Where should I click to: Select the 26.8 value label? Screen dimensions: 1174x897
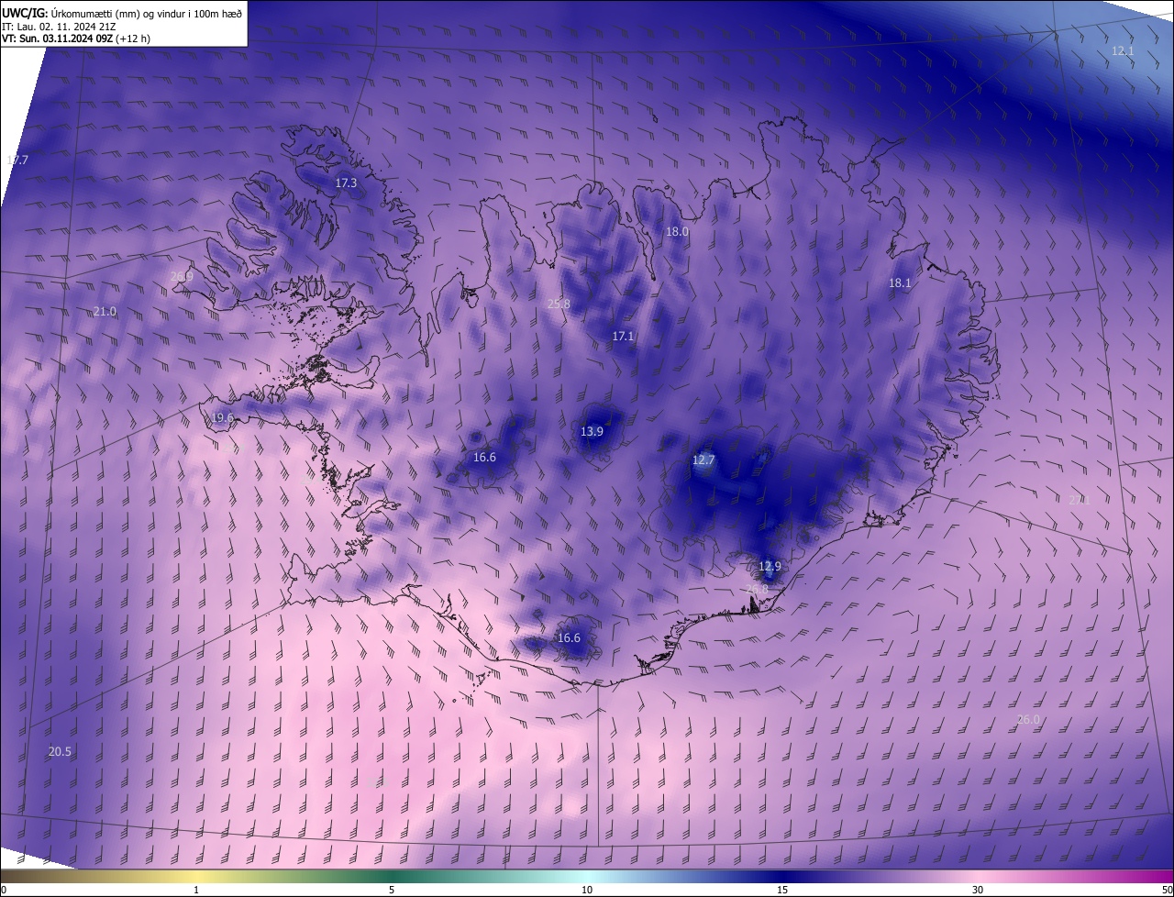pos(758,589)
